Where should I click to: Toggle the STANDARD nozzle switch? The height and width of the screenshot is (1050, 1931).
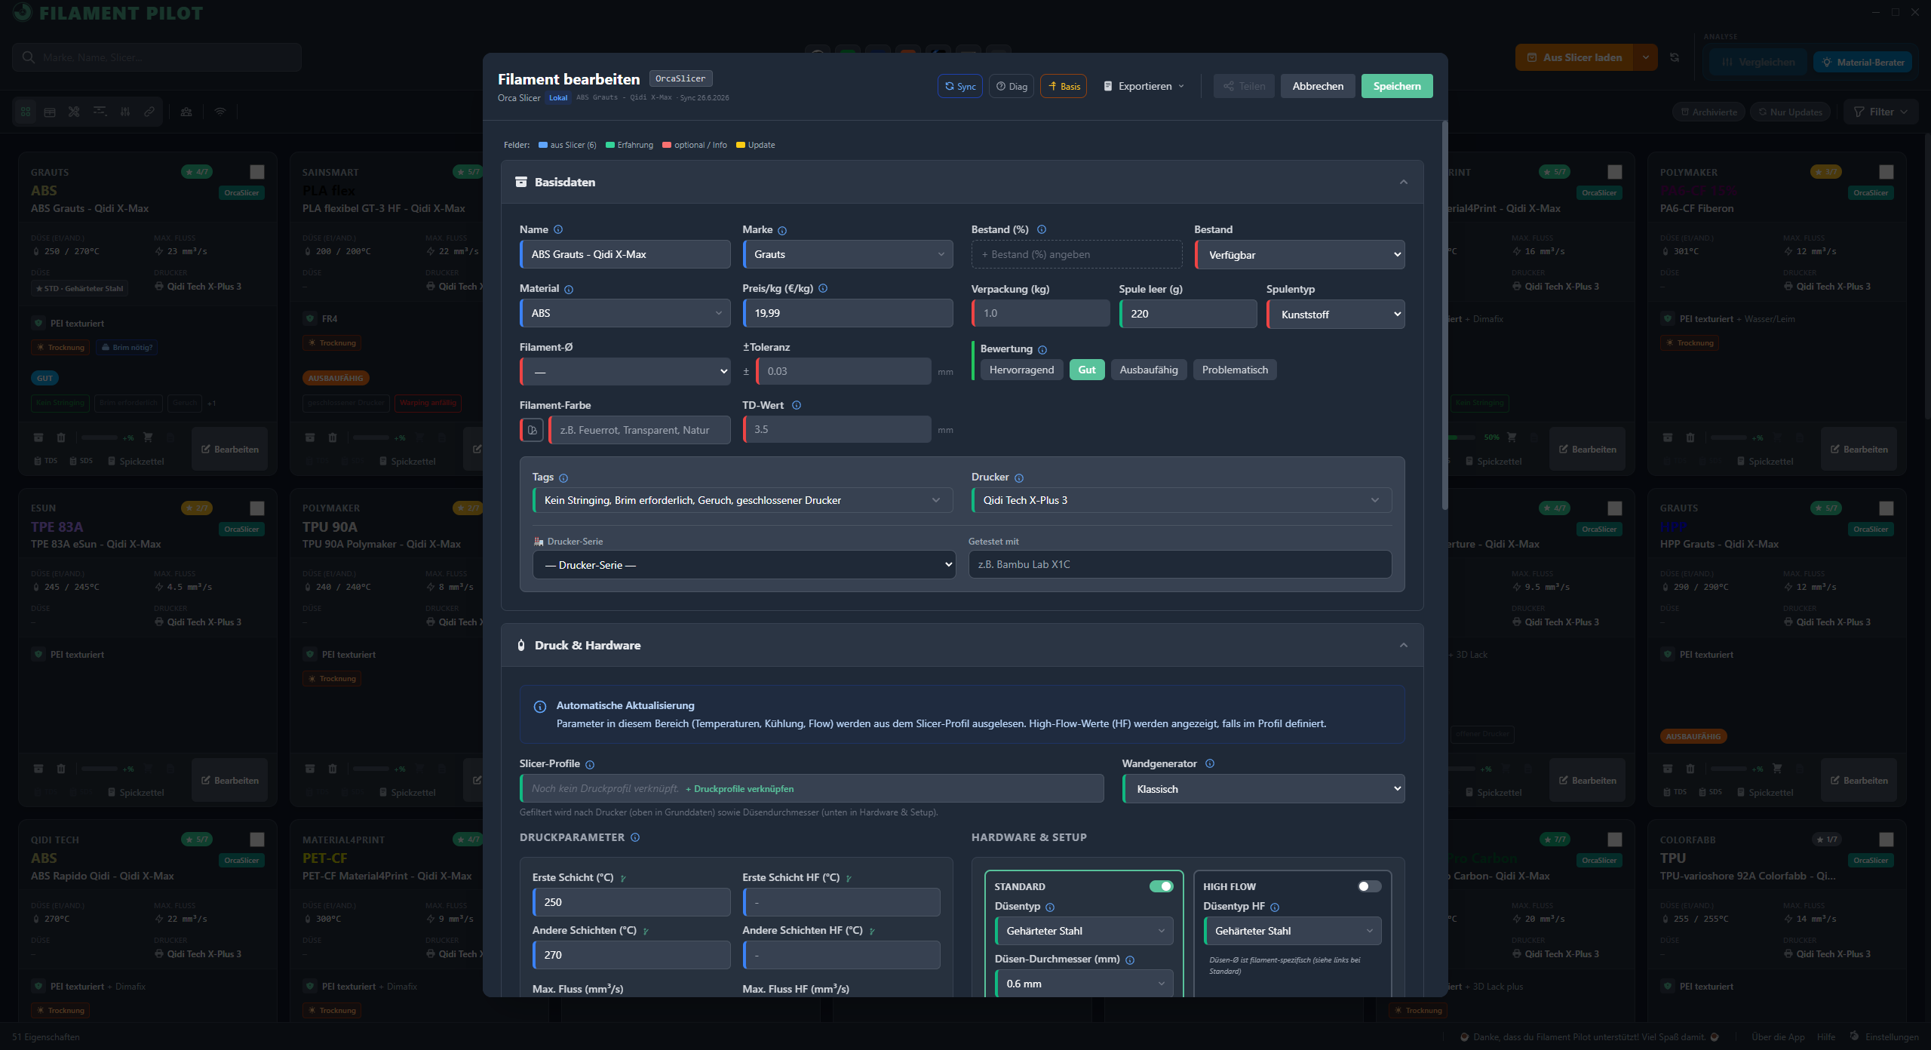1161,886
